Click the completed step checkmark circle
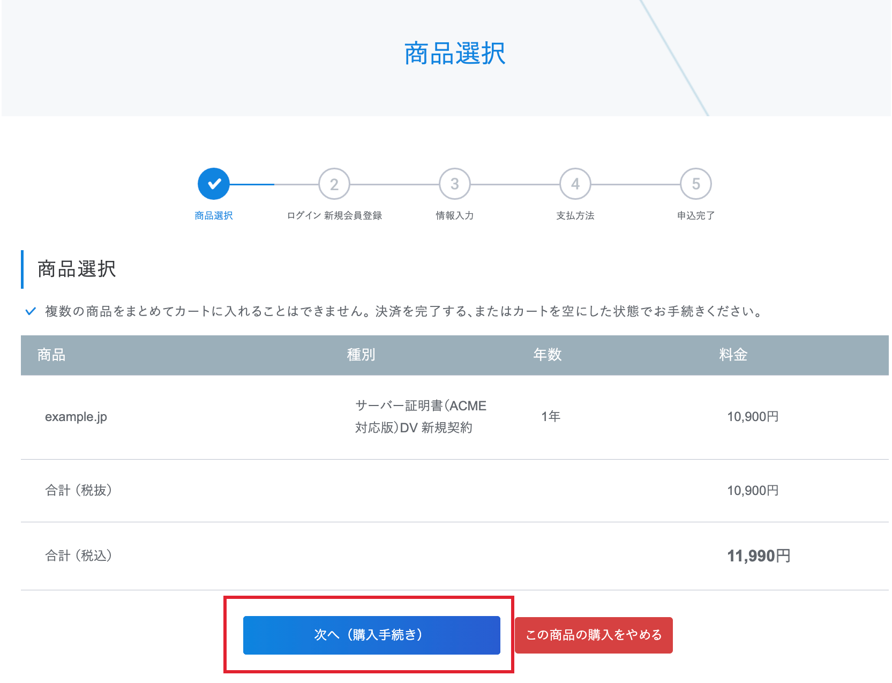 click(x=214, y=184)
